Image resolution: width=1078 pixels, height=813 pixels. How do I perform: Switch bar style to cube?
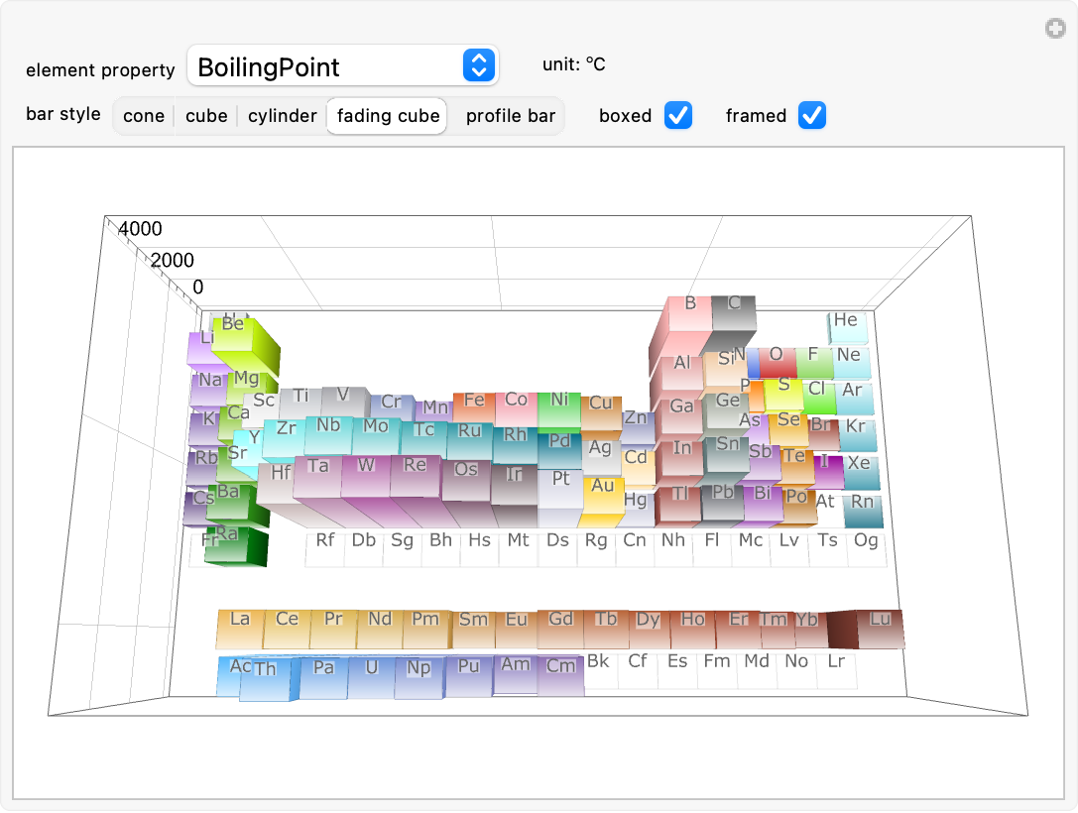coord(206,116)
